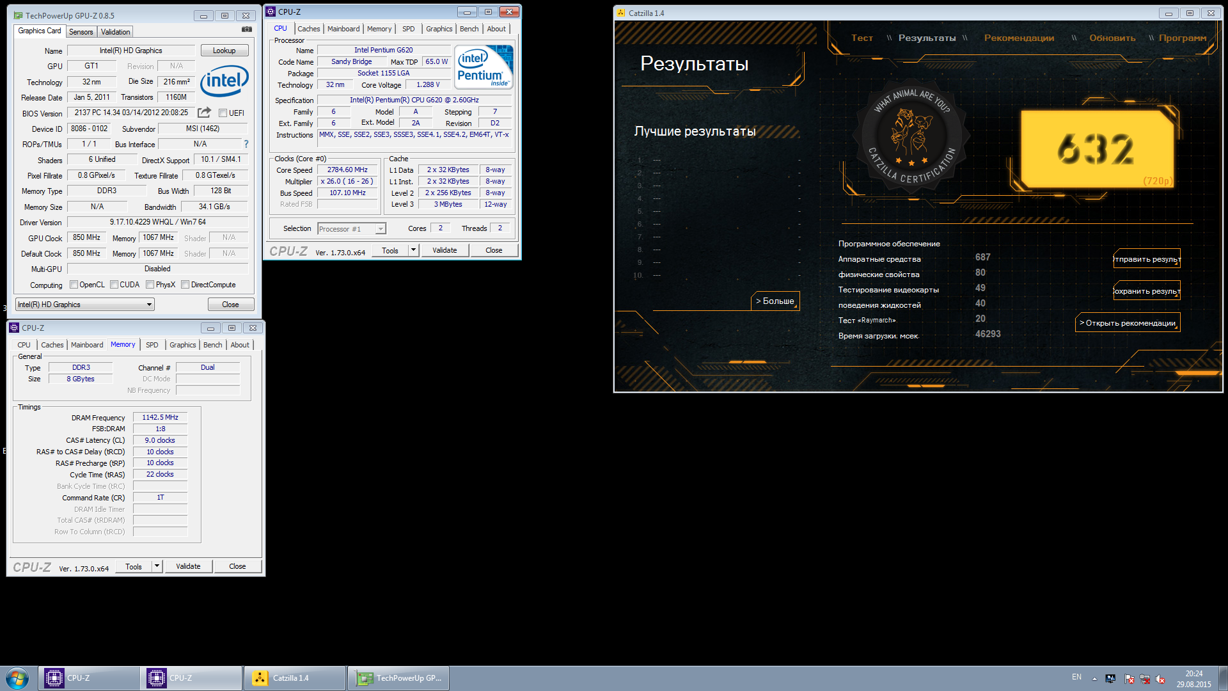Viewport: 1228px width, 691px height.
Task: Toggle the DirectCompute checkbox
Action: 185,285
